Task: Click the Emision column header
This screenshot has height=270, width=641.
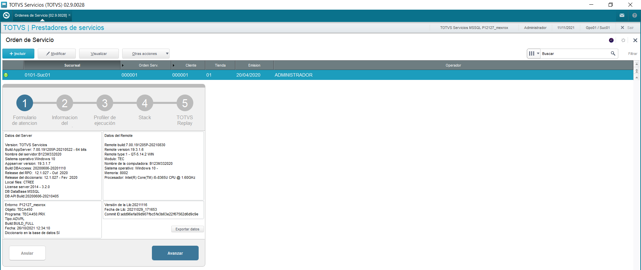Action: click(x=254, y=65)
